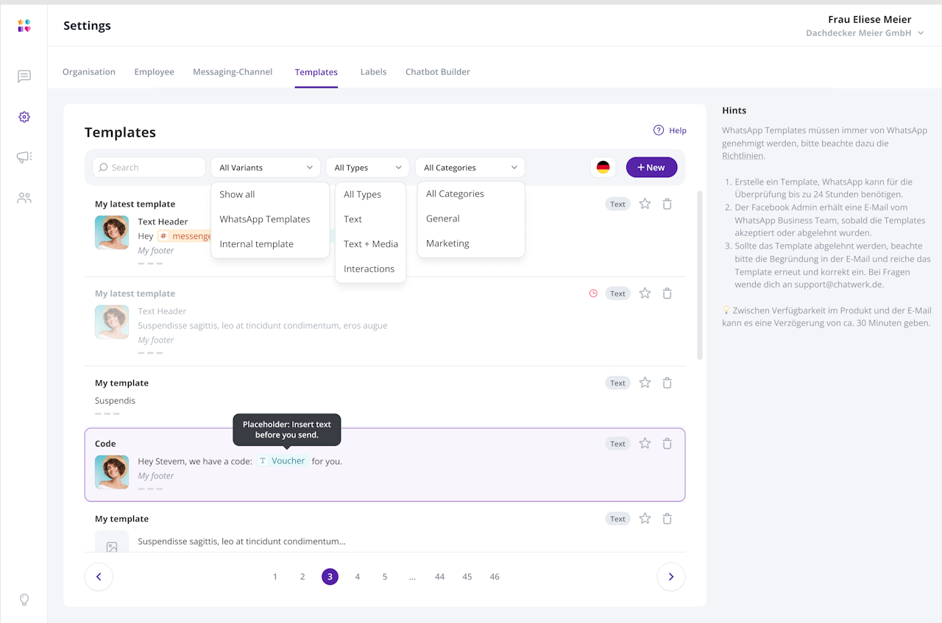Open the contacts people sidebar icon
Screen dimensions: 942x623
pyautogui.click(x=24, y=198)
